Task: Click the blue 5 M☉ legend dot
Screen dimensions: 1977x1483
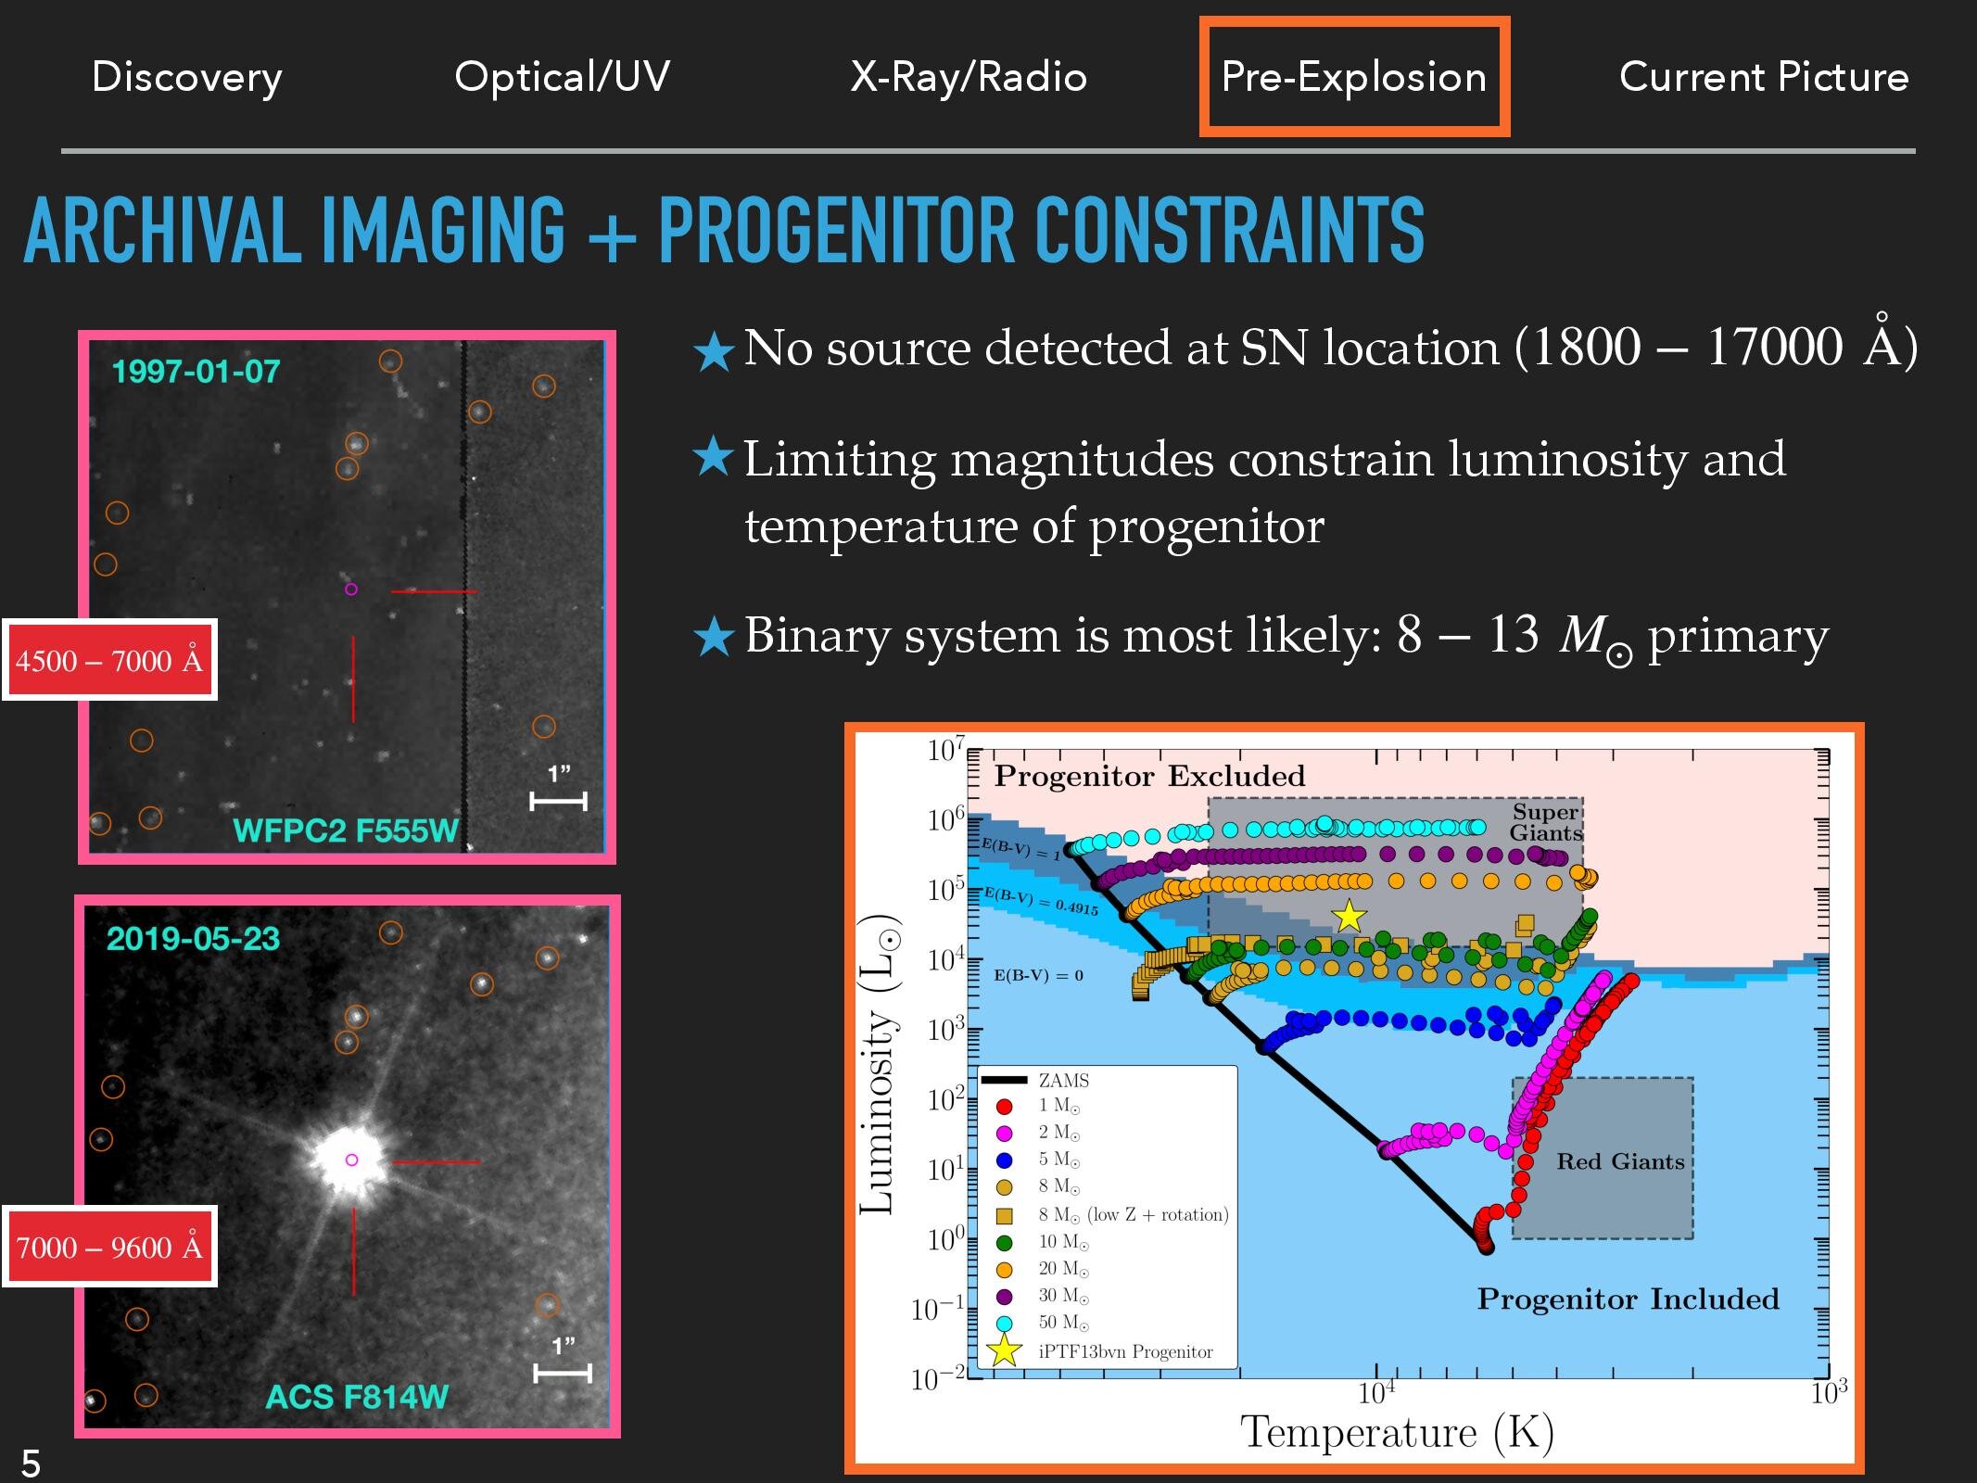Action: (x=1004, y=1160)
